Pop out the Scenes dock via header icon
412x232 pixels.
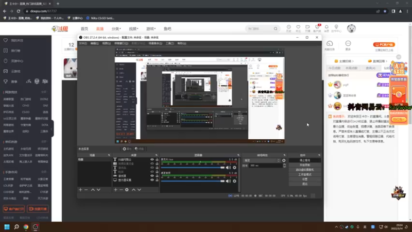pyautogui.click(x=109, y=155)
